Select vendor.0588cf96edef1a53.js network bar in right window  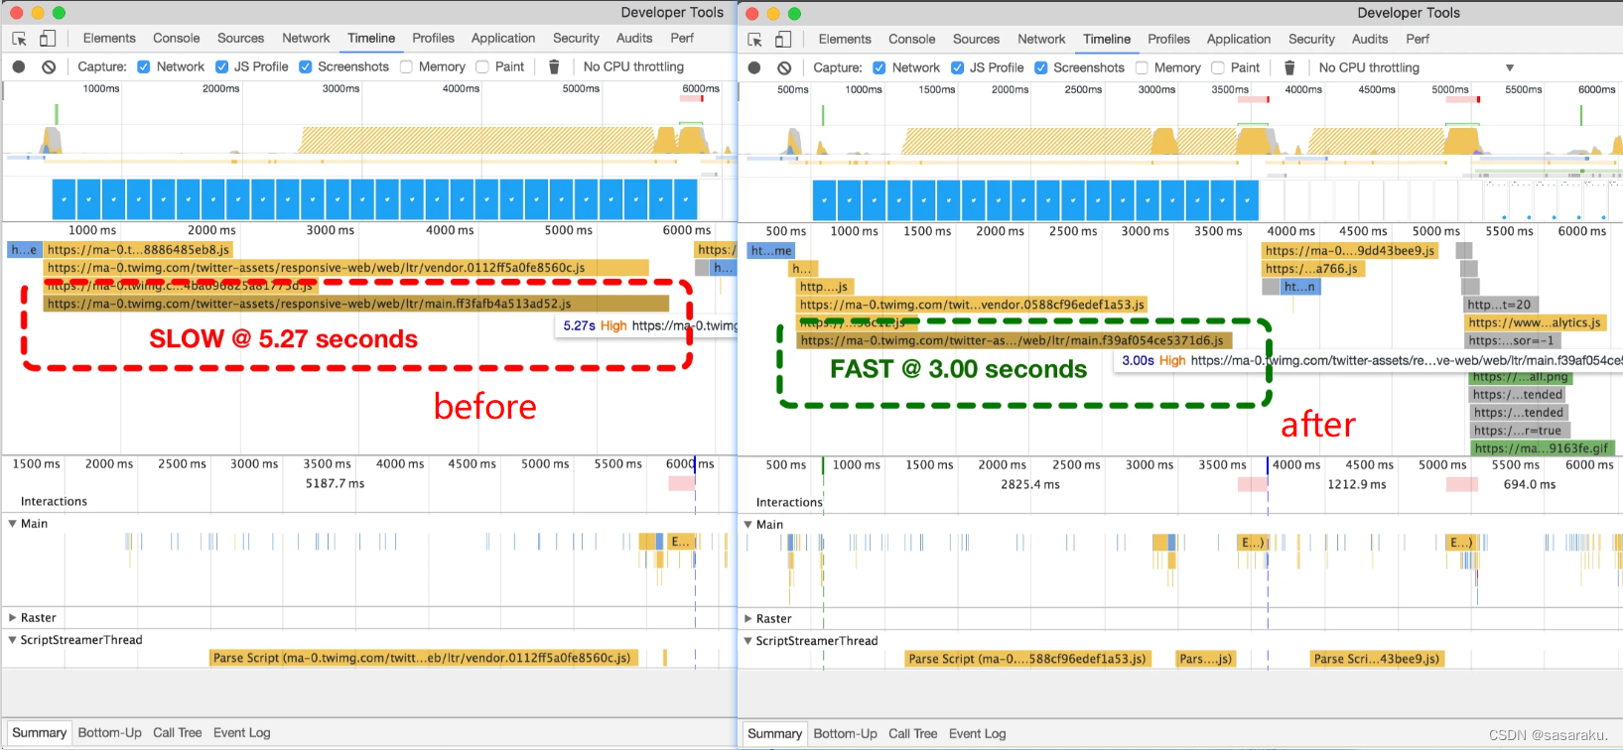[972, 305]
